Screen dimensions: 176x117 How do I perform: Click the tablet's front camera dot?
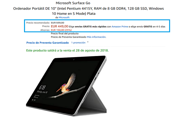[x=74, y=59]
